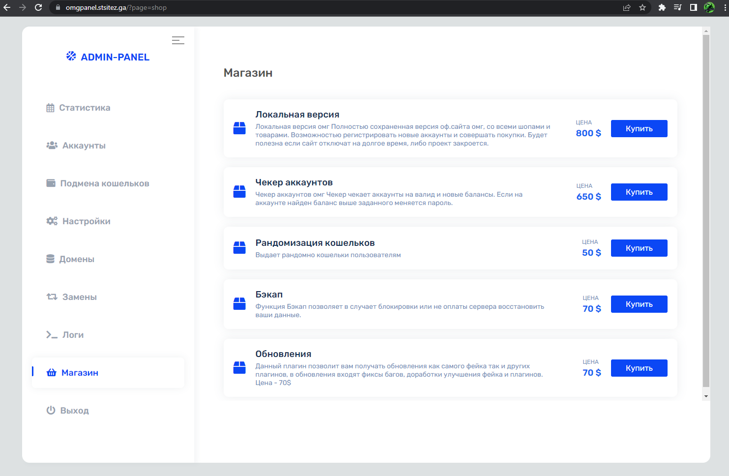This screenshot has height=476, width=729.
Task: Click the page scrollbar down arrow
Action: (706, 396)
